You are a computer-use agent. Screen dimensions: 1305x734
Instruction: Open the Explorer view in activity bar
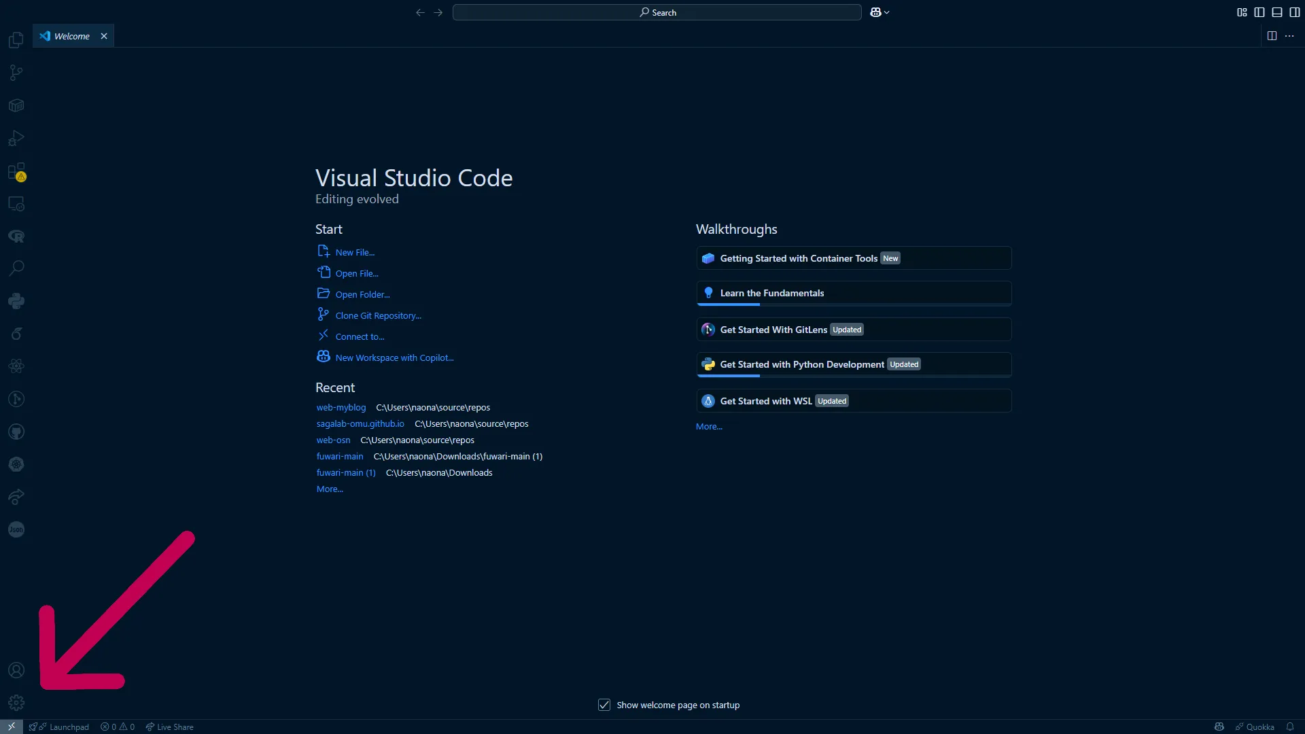[16, 40]
